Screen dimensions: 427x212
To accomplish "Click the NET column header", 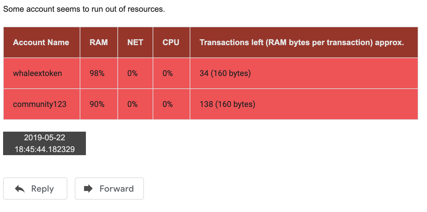I will (x=135, y=42).
